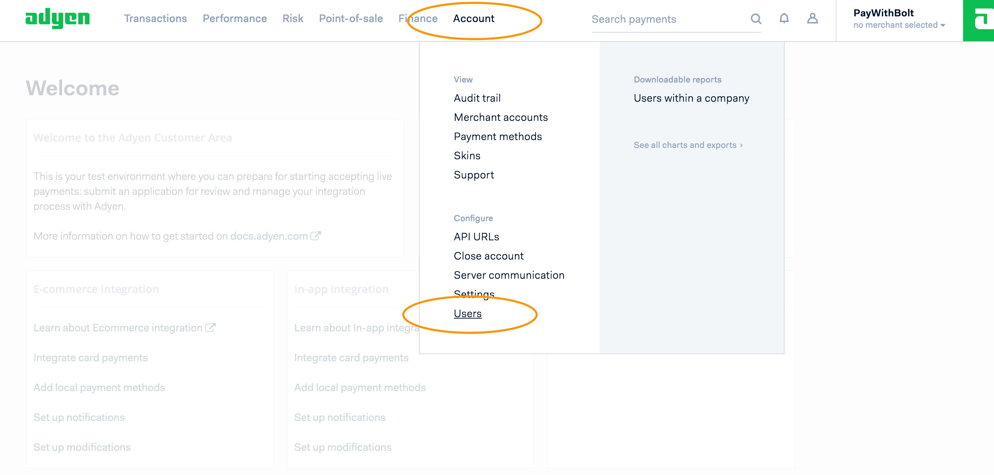Open the Point-of-sale menu
994x475 pixels.
[351, 18]
